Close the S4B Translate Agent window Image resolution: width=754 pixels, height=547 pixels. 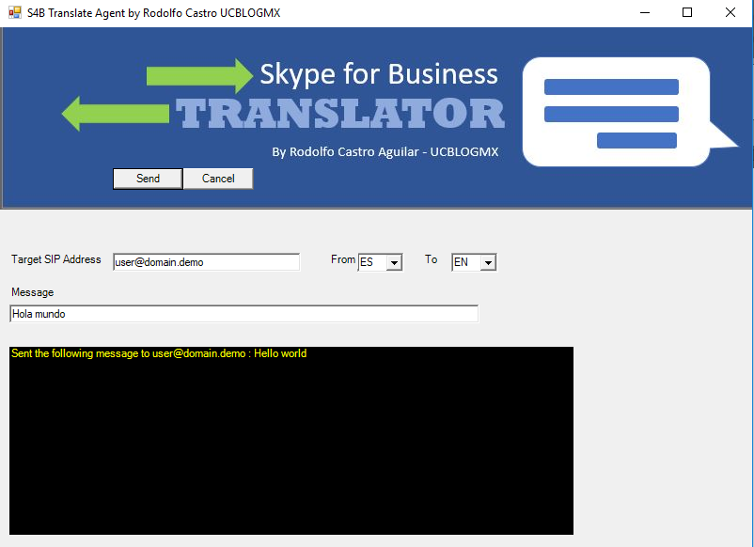coord(730,13)
